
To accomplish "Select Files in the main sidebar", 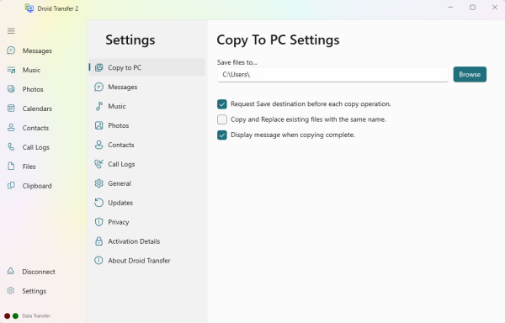I will coord(29,167).
